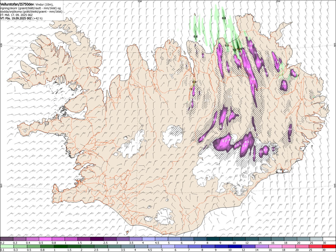Pick upper legend swatch between 14 and 16
Viewport: 336px width, 252px height.
[x=265, y=239]
